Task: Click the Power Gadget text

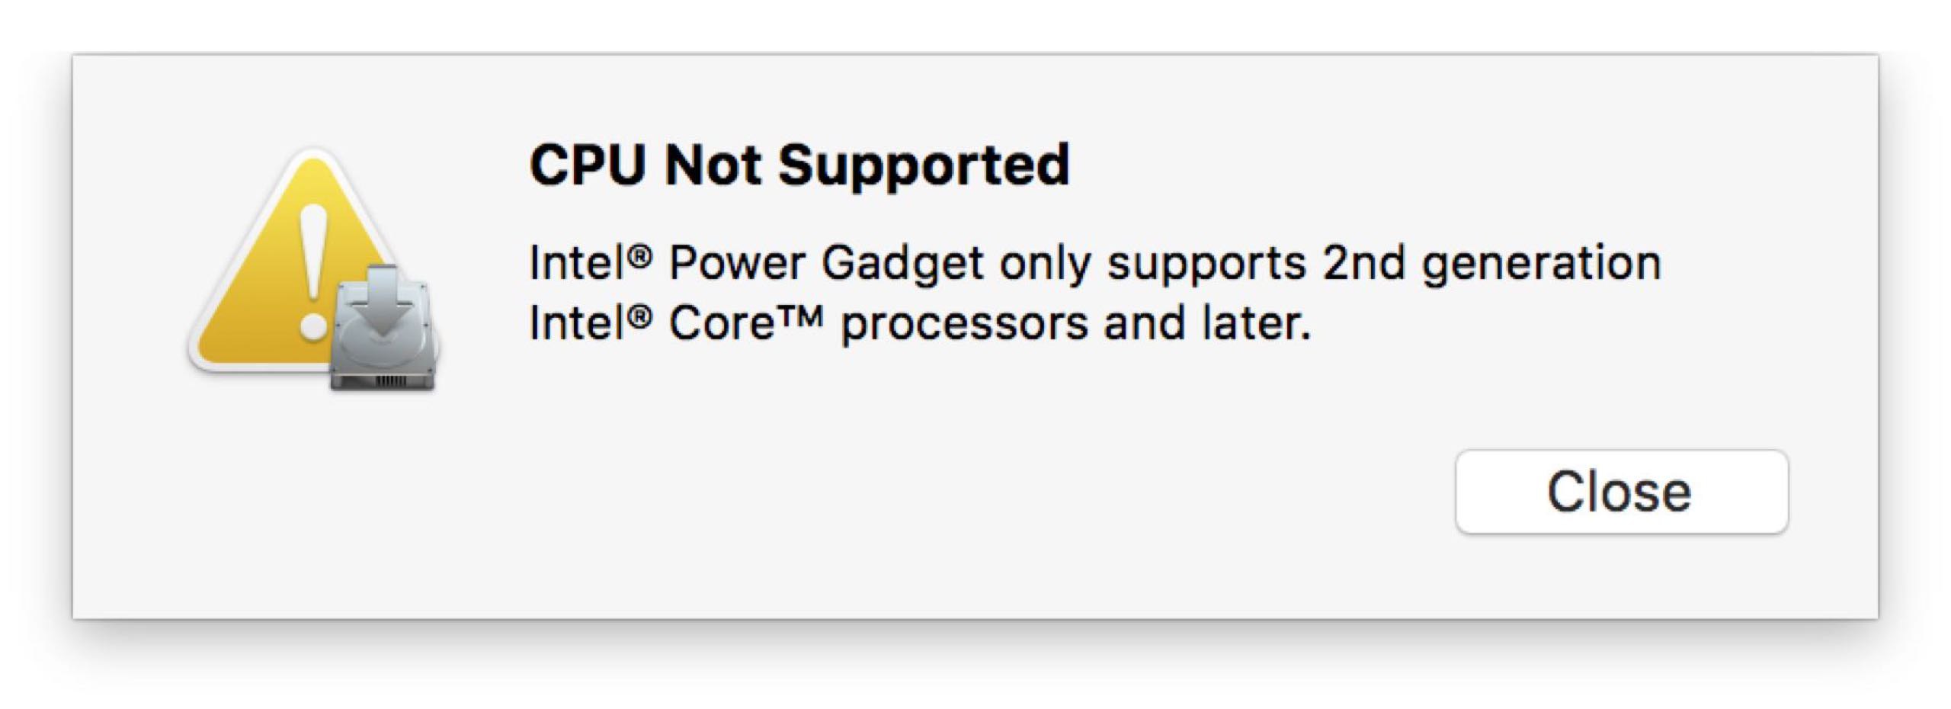Action: click(825, 263)
